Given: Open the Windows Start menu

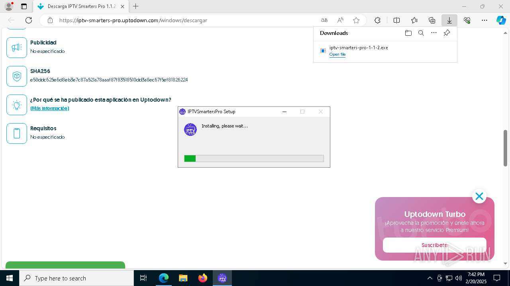Looking at the screenshot, I should [10, 278].
